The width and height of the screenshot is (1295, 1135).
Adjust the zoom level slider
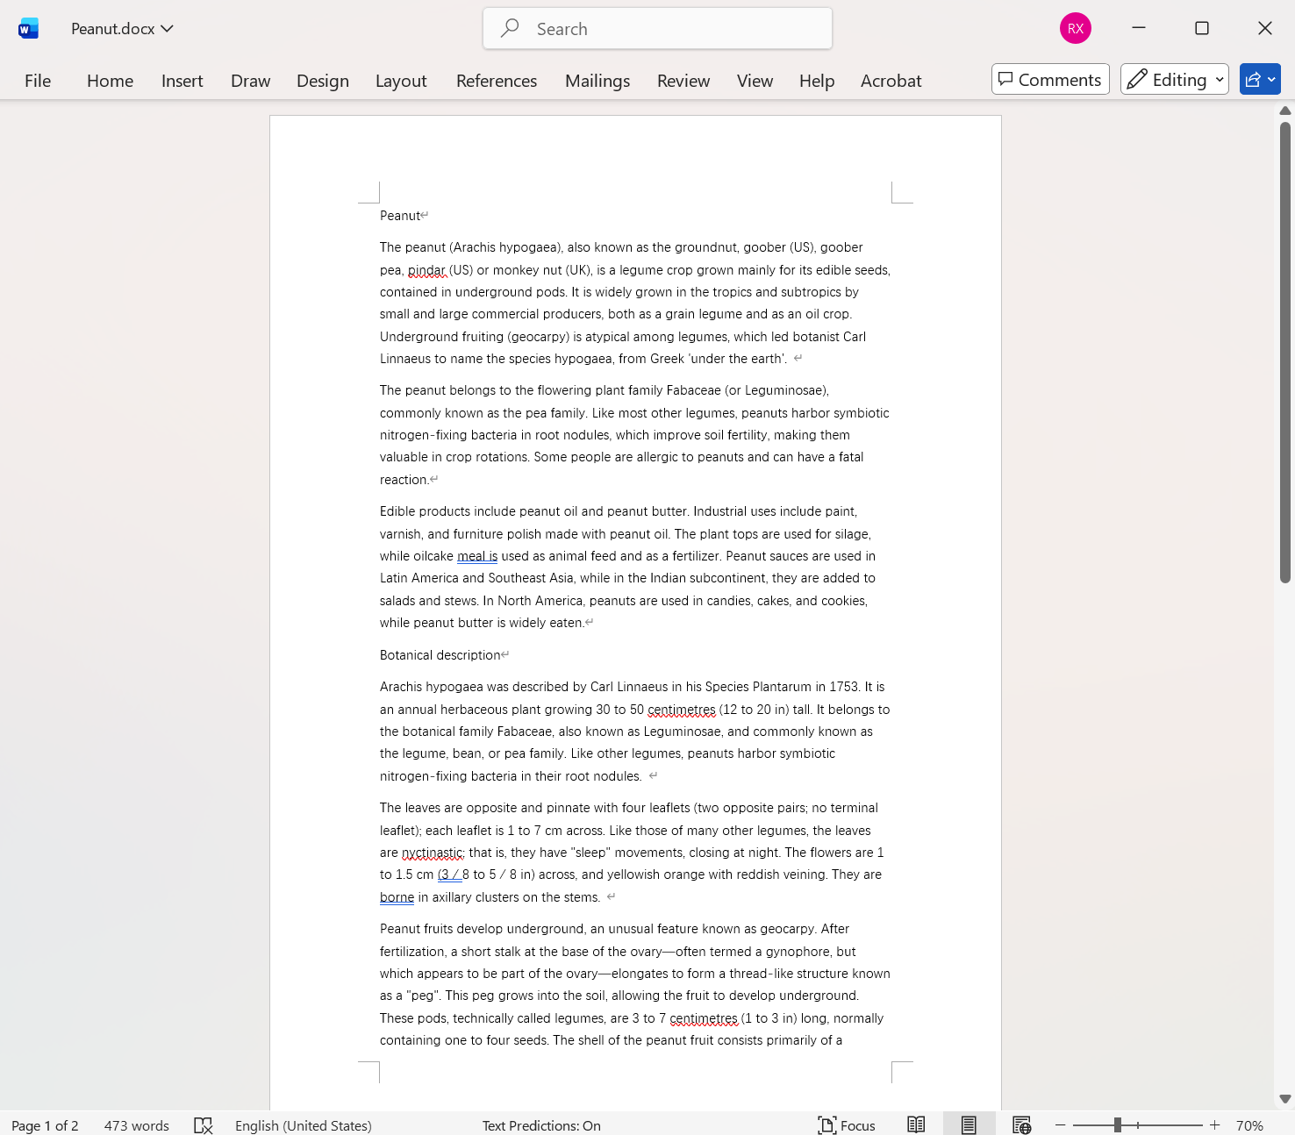pos(1117,1124)
